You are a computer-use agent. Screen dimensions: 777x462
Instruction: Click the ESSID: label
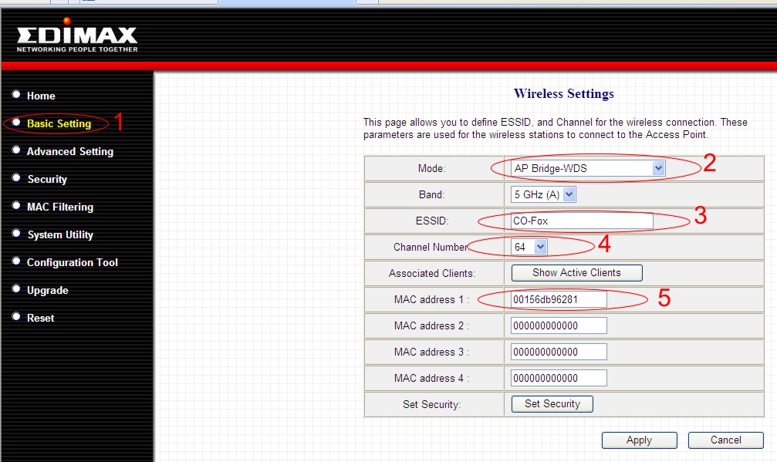[x=431, y=221]
